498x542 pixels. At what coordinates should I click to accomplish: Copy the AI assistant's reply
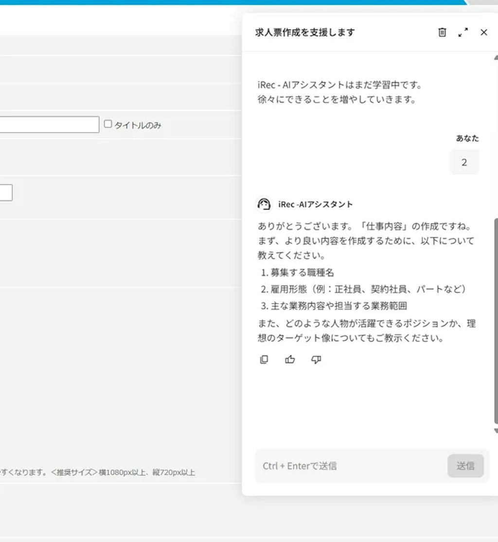point(264,359)
